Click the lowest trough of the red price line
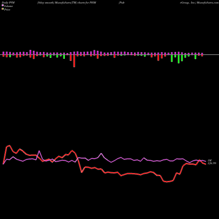 point(167,182)
